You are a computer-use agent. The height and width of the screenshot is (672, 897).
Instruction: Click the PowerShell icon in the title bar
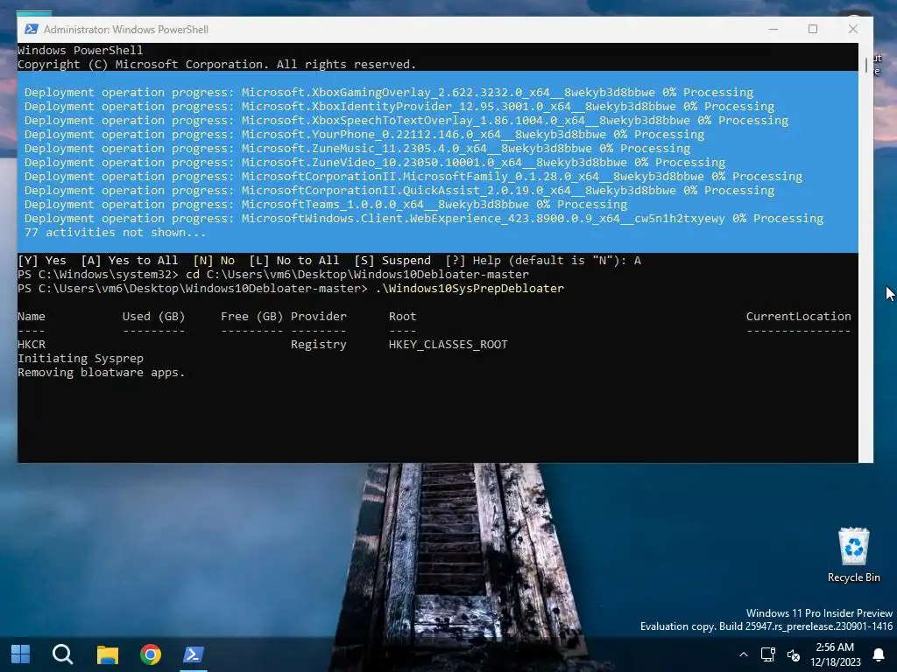coord(32,29)
